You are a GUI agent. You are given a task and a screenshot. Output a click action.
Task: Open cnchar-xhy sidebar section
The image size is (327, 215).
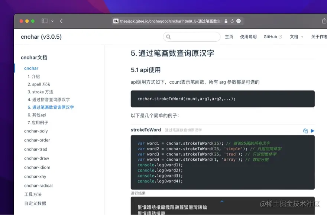(x=35, y=176)
